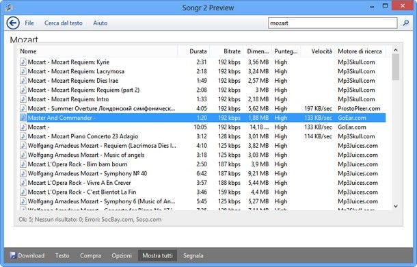Click the 9,21 MB size cell

coord(258,173)
